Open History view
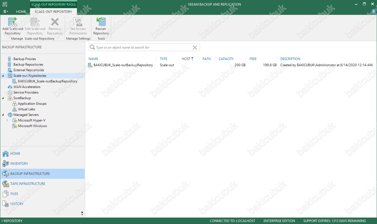The width and height of the screenshot is (377, 224). 17,204
